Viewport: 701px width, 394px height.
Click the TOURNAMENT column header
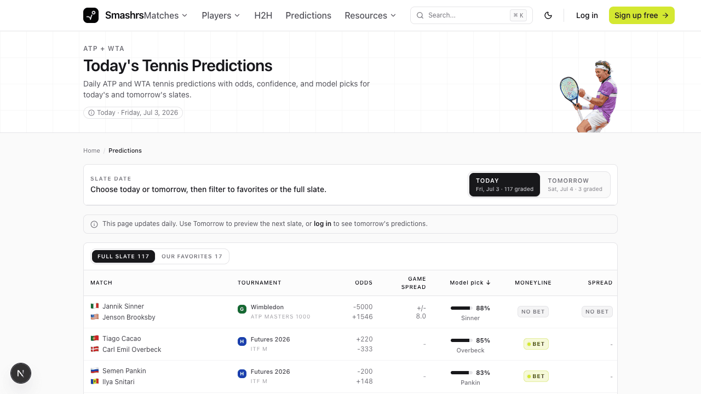260,283
